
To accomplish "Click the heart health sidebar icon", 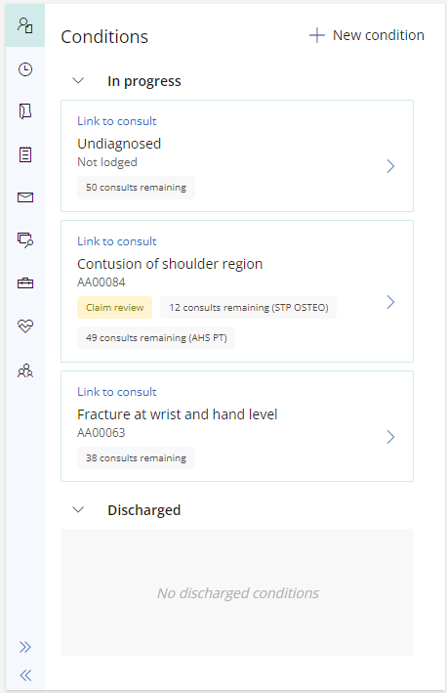I will click(25, 326).
